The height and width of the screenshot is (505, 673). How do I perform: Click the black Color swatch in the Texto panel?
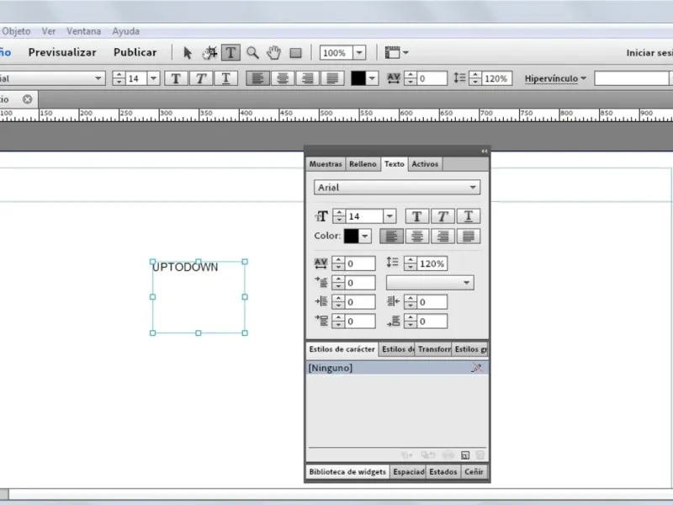tap(351, 236)
